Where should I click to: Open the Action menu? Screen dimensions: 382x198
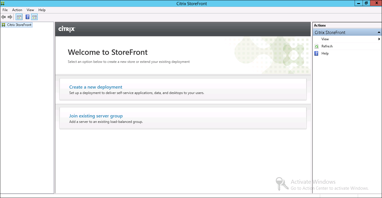click(x=17, y=10)
